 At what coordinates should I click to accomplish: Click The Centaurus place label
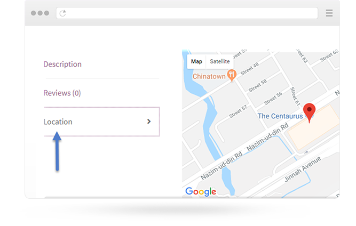tap(280, 116)
